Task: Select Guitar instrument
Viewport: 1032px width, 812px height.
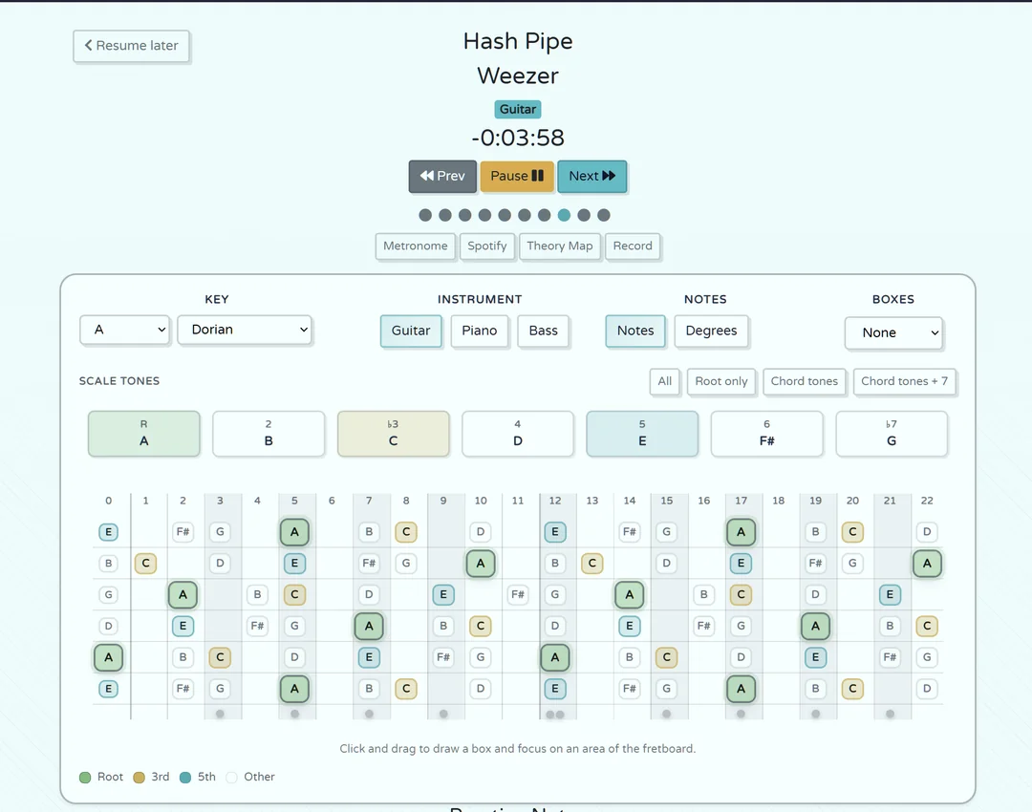Action: (411, 331)
